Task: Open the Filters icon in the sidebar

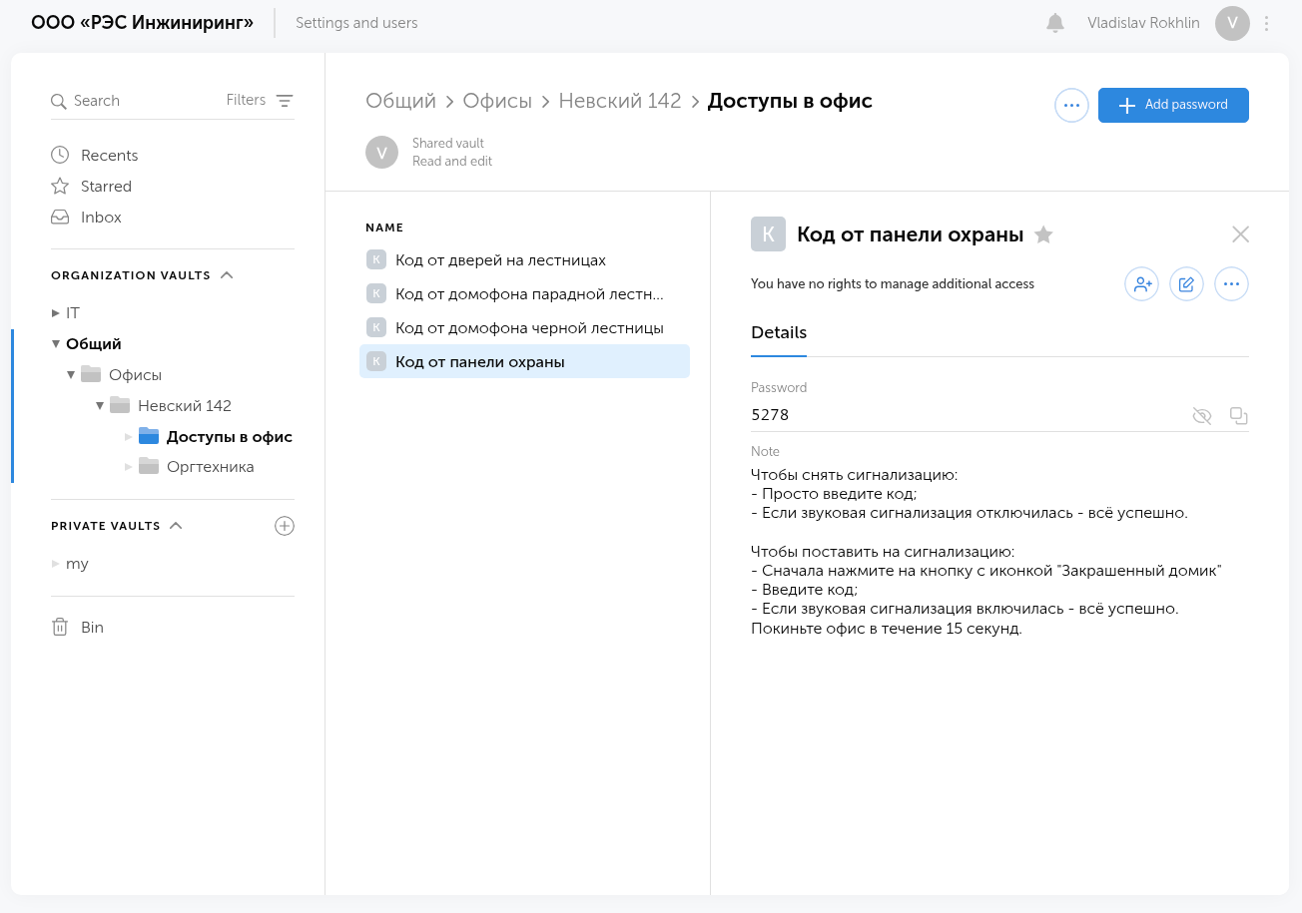Action: coord(285,101)
